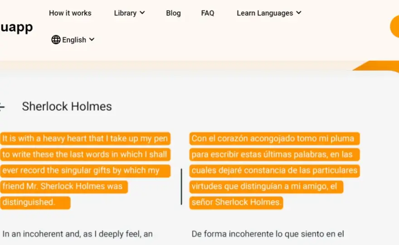The width and height of the screenshot is (399, 245).
Task: Click the Learn Languages chevron arrow
Action: (x=299, y=13)
